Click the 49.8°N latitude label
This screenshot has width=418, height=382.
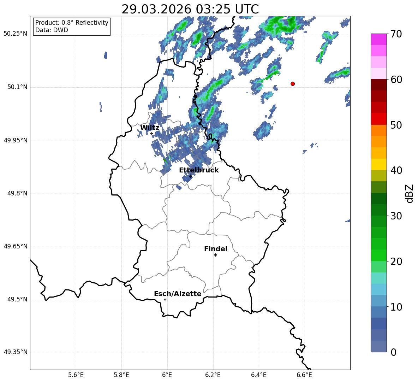pos(17,193)
